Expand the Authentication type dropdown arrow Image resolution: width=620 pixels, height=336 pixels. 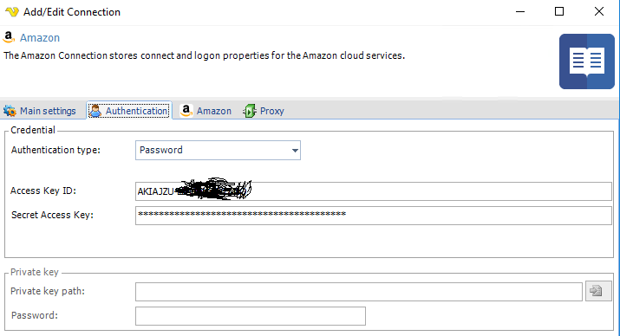point(295,151)
